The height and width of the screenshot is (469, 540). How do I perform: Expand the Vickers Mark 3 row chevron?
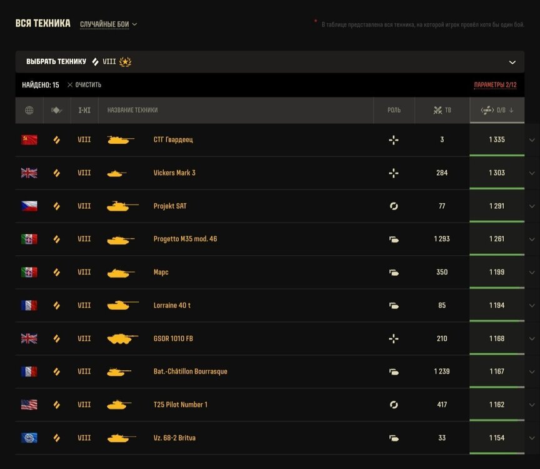(532, 173)
